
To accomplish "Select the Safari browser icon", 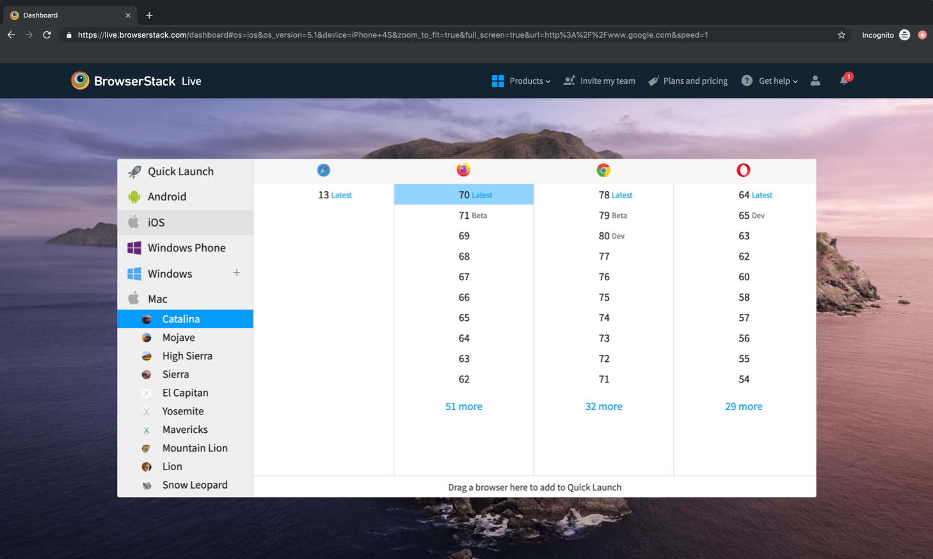I will click(x=323, y=169).
